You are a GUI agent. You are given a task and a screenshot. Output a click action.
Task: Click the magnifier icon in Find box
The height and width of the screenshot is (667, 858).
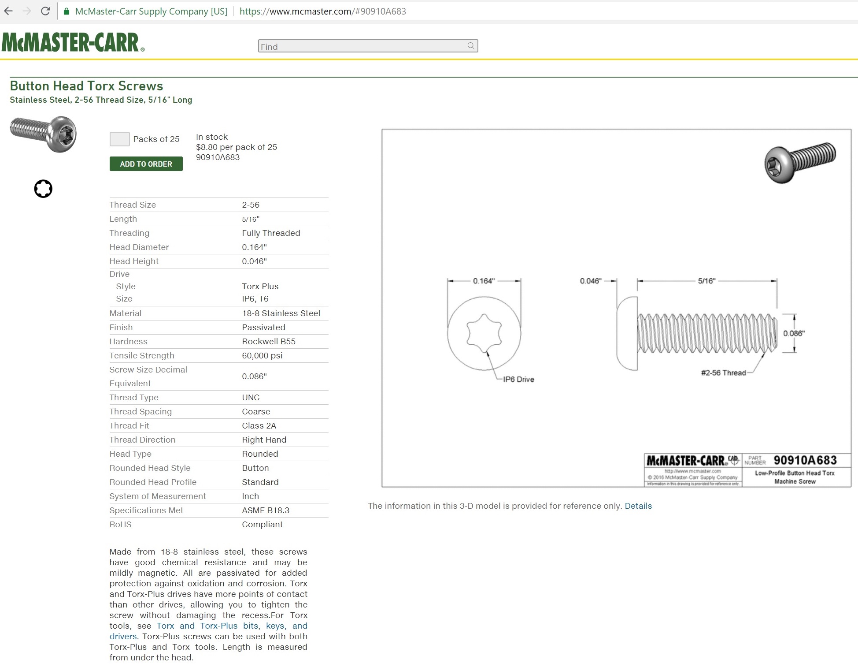[471, 46]
